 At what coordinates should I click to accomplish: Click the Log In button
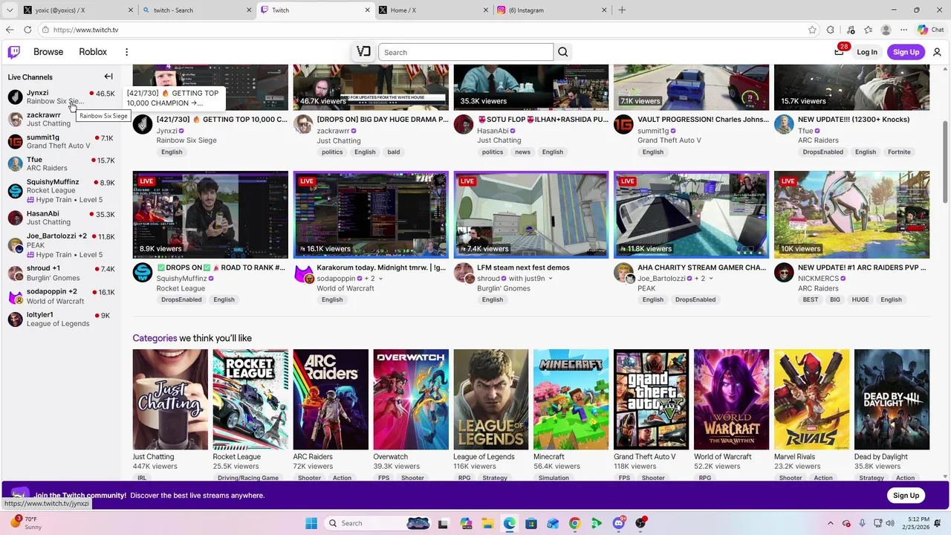click(867, 52)
